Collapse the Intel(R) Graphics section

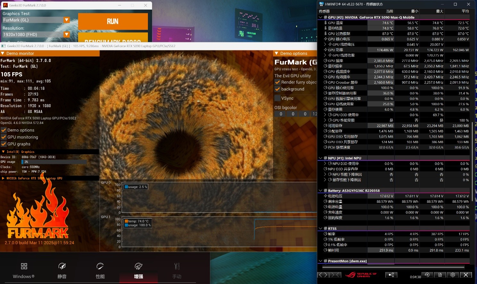point(3,152)
